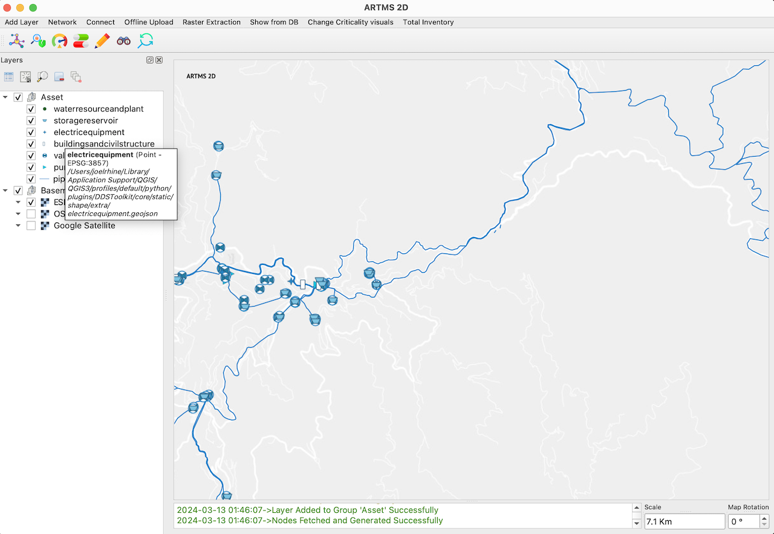Open the Raster Extraction menu
The height and width of the screenshot is (534, 774).
pyautogui.click(x=212, y=22)
